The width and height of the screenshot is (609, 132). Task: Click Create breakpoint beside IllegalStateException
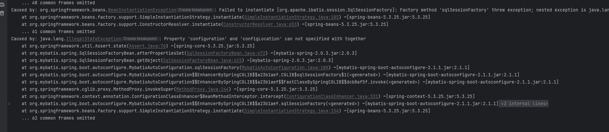[140, 39]
